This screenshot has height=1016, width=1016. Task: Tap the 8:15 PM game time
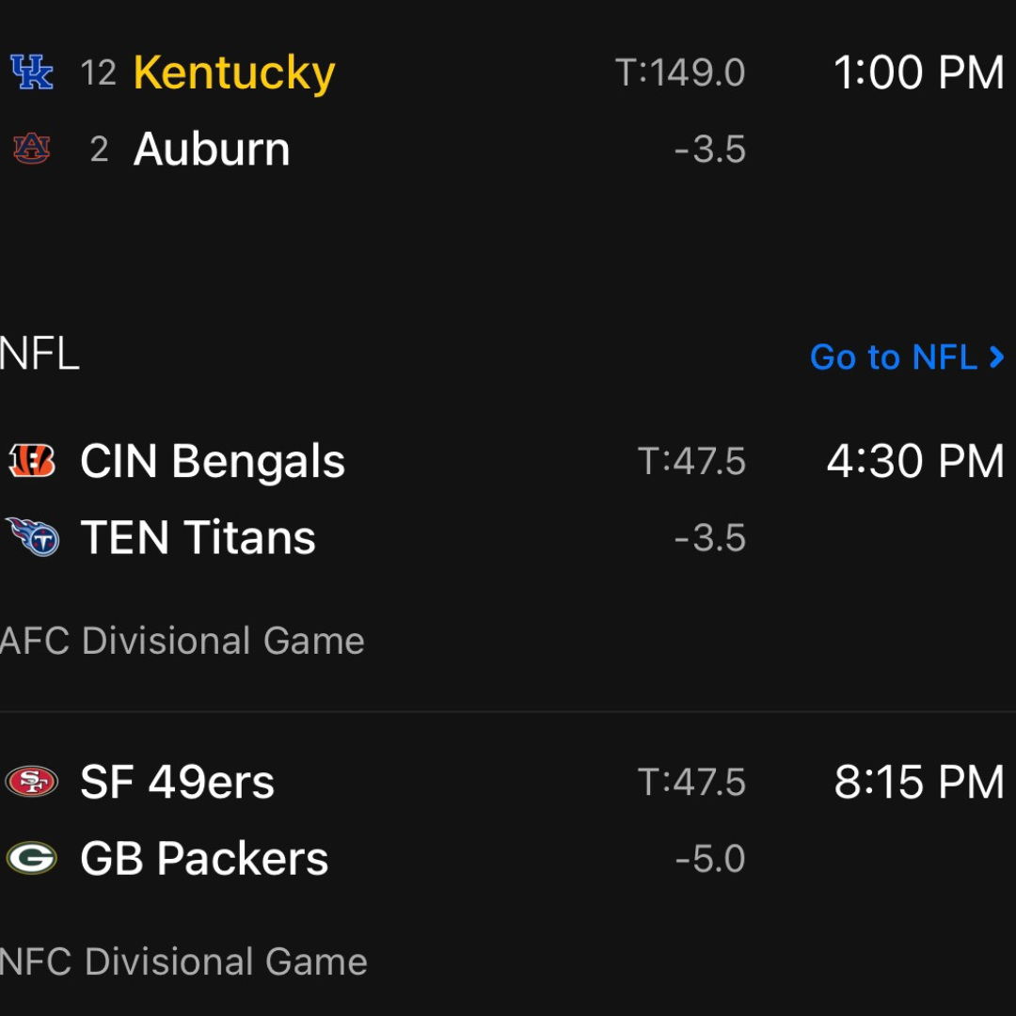tap(919, 782)
